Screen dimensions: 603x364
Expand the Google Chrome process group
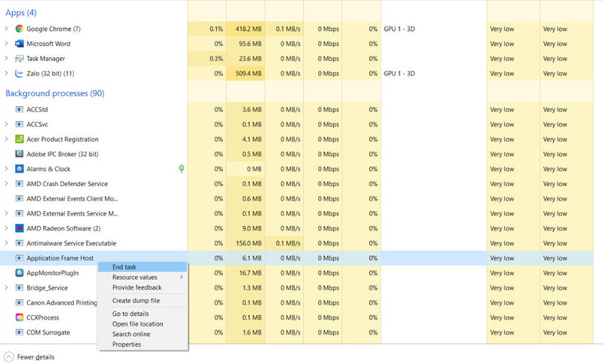6,29
